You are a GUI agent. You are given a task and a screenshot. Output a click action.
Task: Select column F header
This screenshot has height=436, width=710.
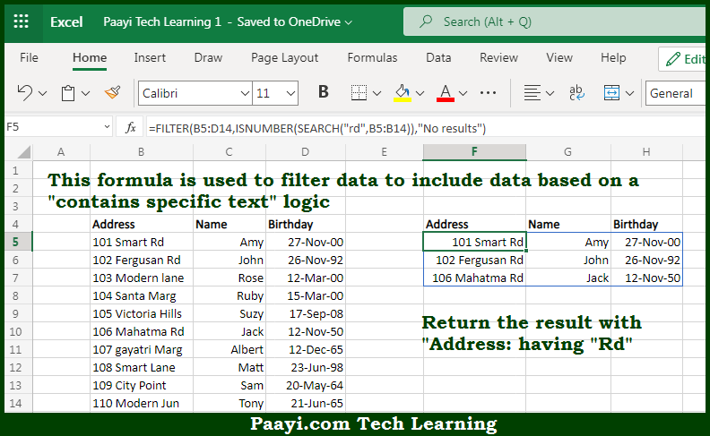pos(474,152)
